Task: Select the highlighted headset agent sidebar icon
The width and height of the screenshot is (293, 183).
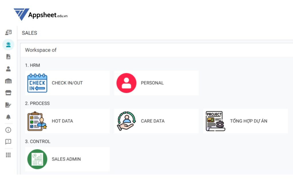Action: 8,45
